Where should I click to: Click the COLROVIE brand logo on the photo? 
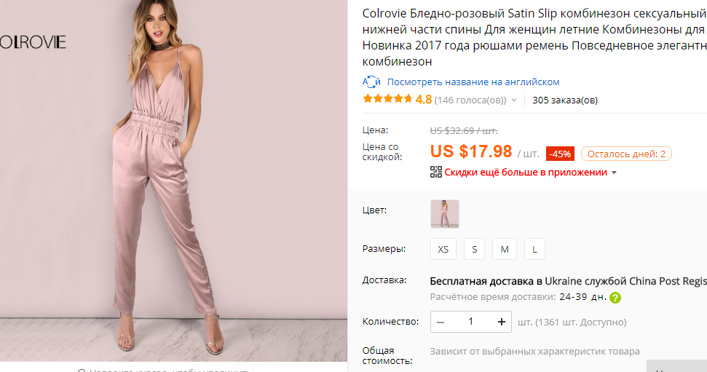pyautogui.click(x=33, y=42)
